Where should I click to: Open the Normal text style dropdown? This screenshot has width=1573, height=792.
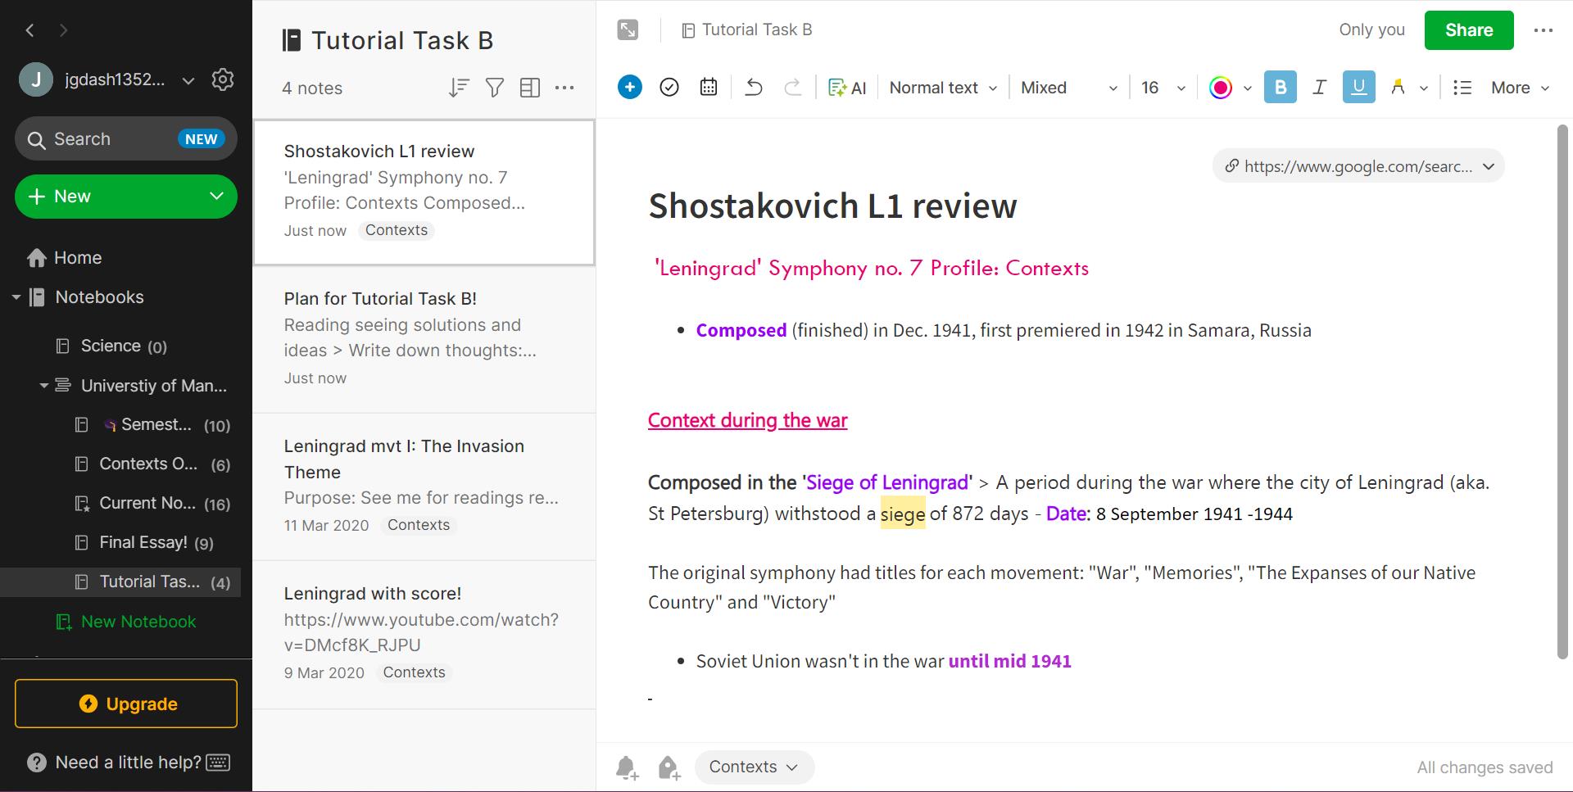tap(941, 87)
